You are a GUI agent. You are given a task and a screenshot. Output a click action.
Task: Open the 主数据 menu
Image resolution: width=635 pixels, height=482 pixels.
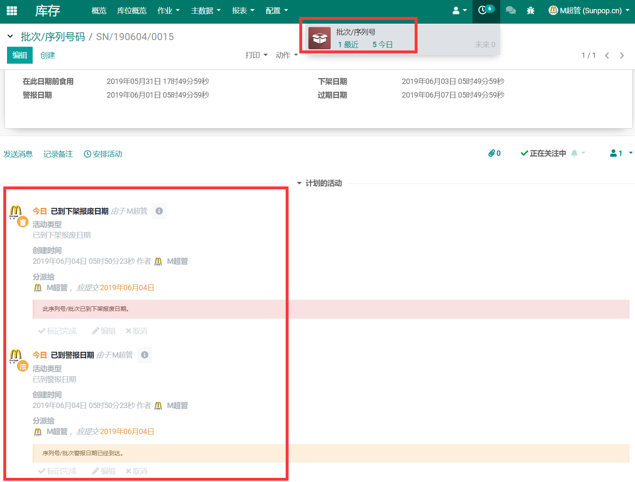pyautogui.click(x=206, y=11)
